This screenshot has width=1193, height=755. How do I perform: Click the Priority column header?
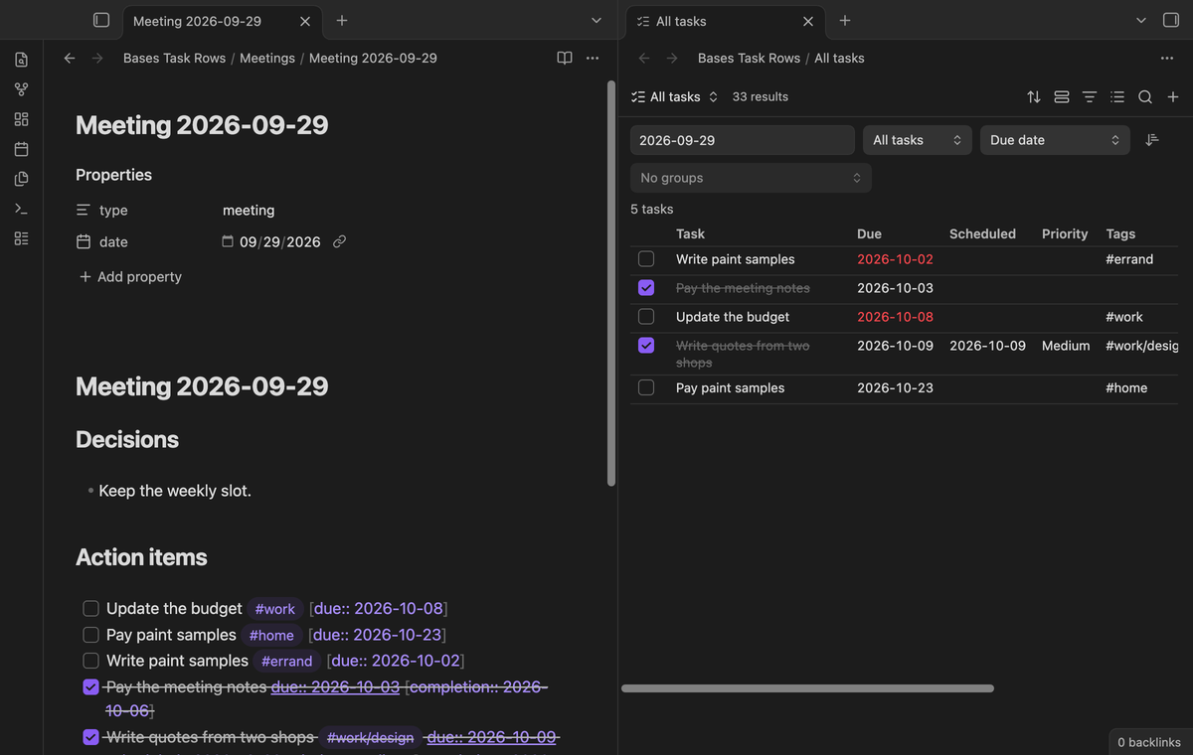tap(1065, 233)
